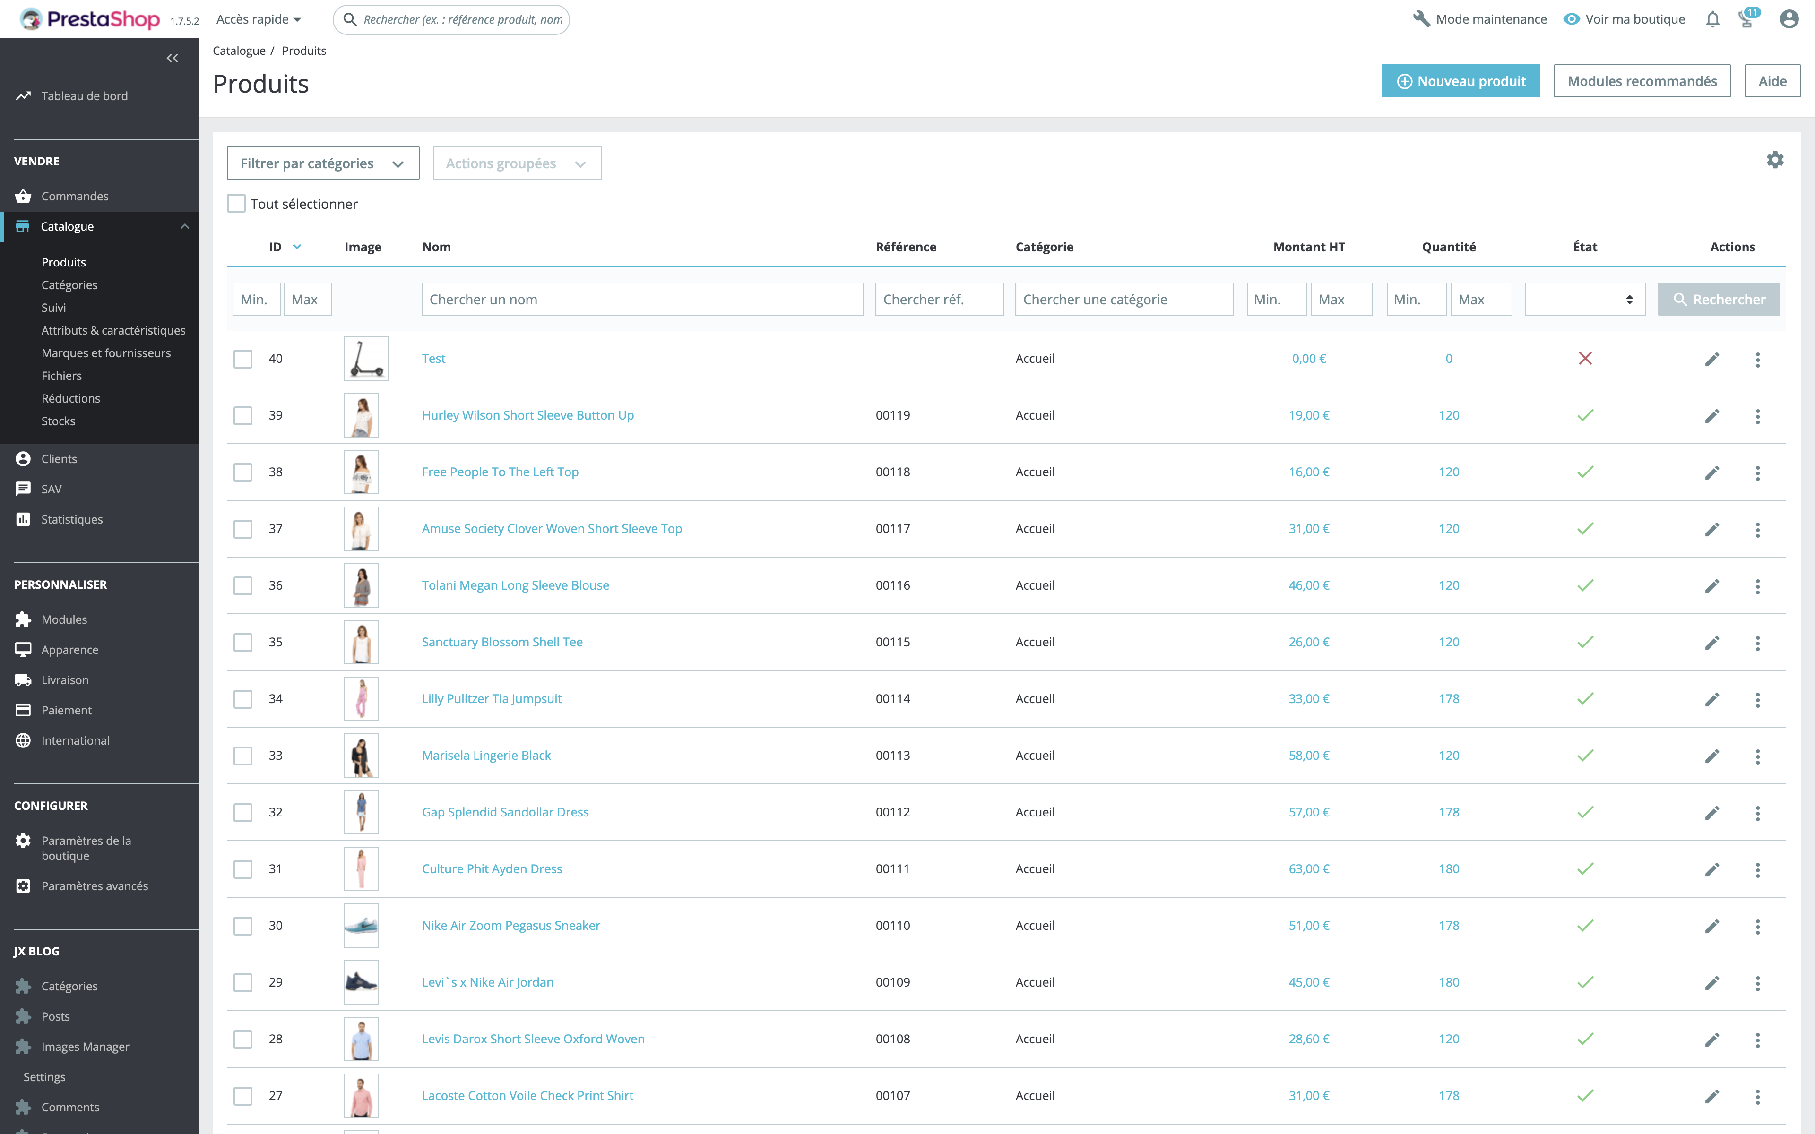The image size is (1815, 1134).
Task: Edit Hurley Wilson product via pencil icon
Action: [1711, 415]
